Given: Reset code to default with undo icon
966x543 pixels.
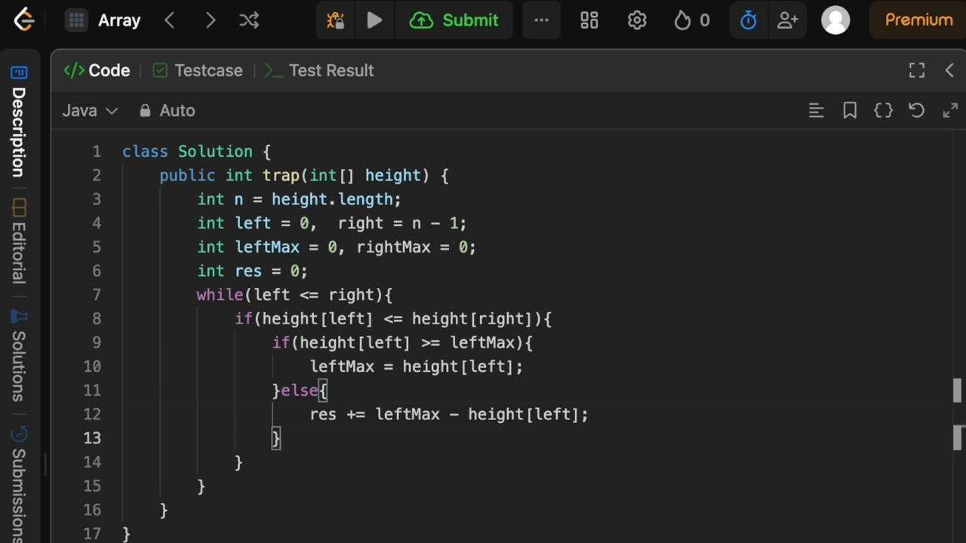Looking at the screenshot, I should point(916,111).
